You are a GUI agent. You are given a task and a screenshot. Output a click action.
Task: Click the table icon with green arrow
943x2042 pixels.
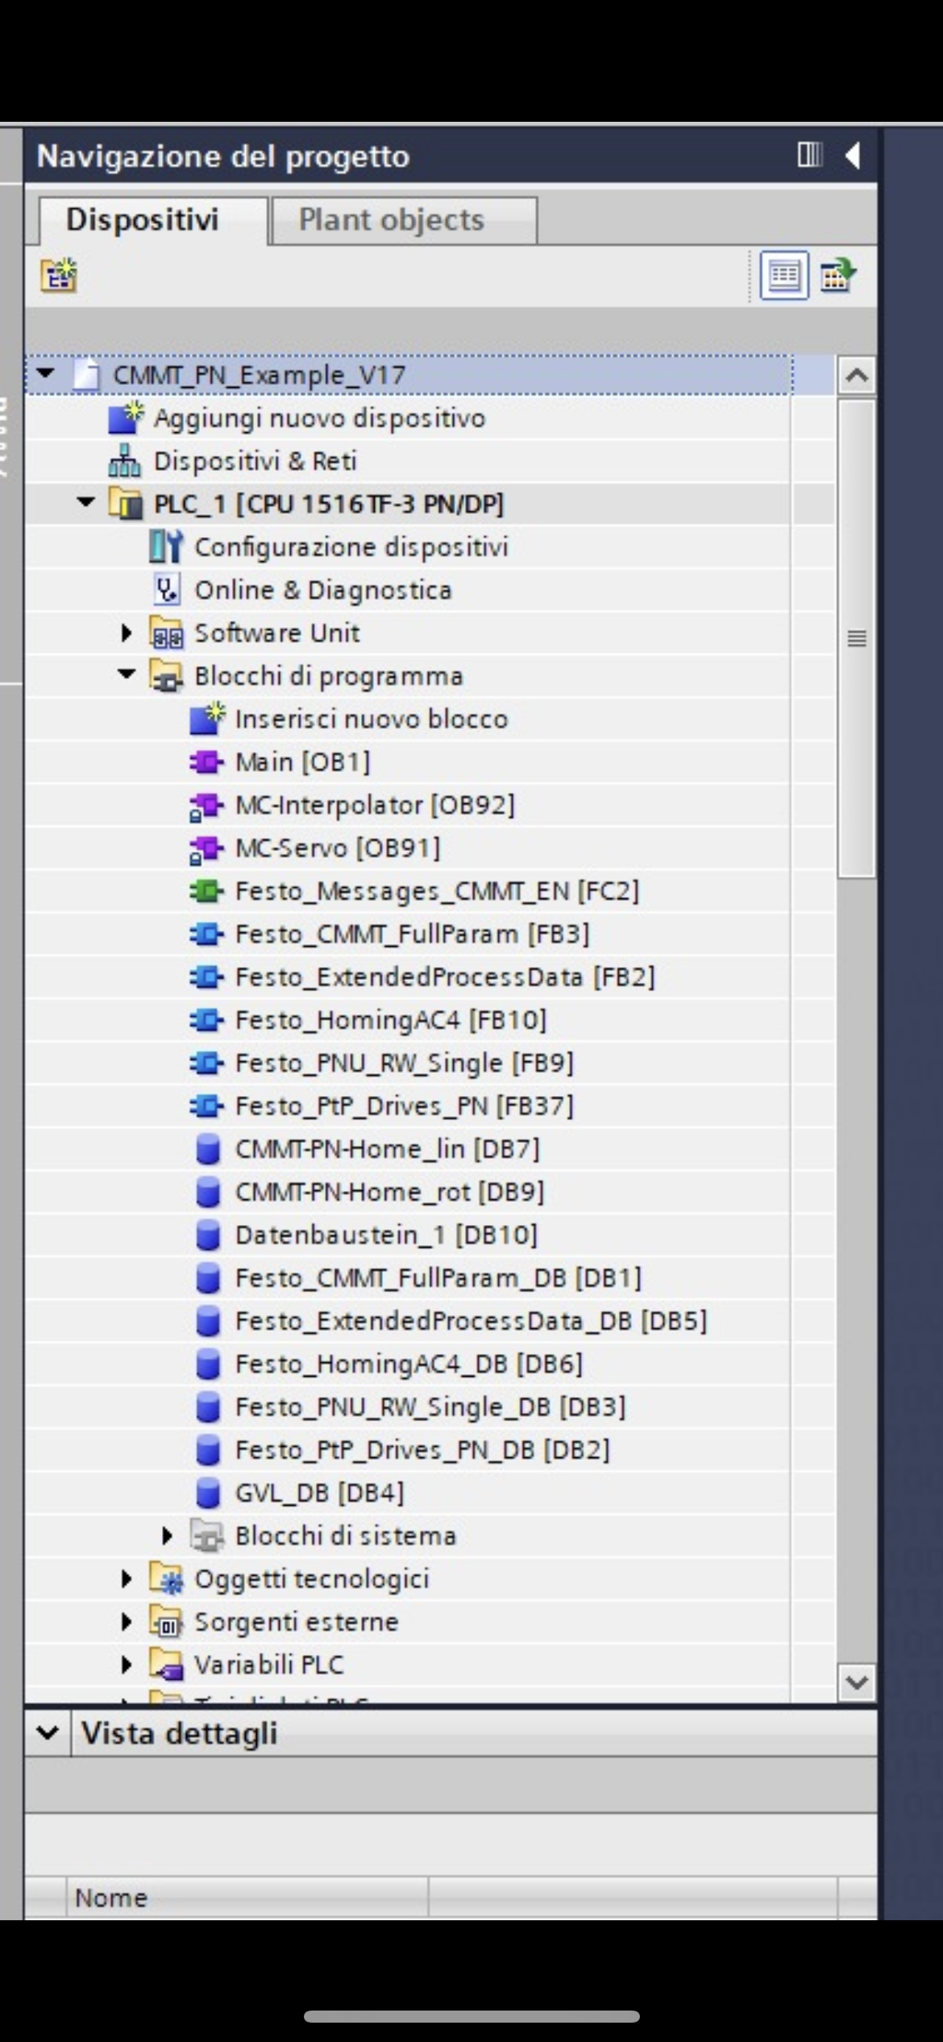click(838, 277)
